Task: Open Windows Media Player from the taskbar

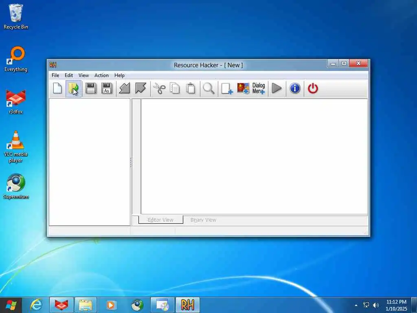Action: point(111,305)
